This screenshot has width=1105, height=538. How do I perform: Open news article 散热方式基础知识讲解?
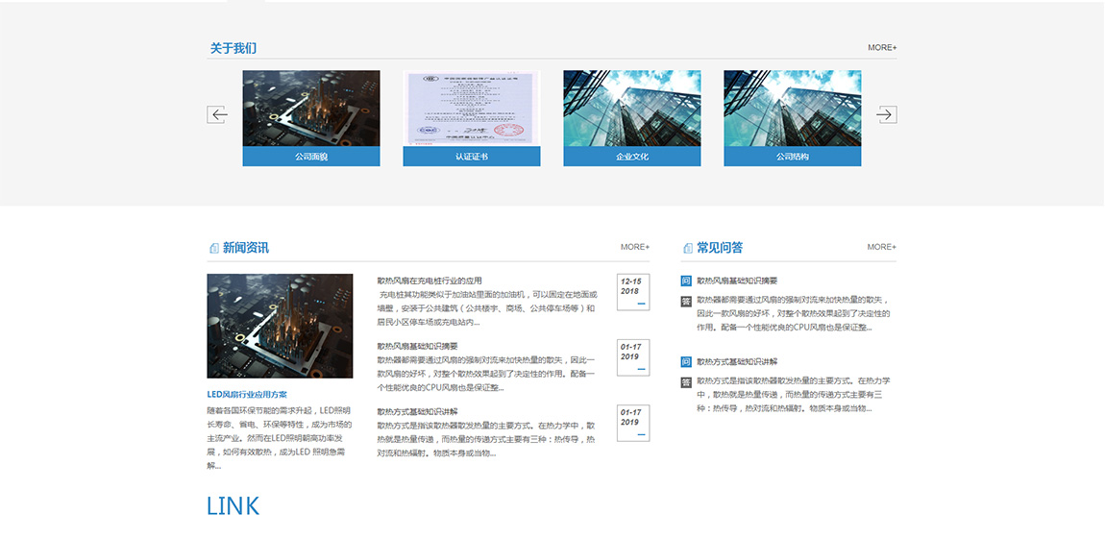(417, 411)
